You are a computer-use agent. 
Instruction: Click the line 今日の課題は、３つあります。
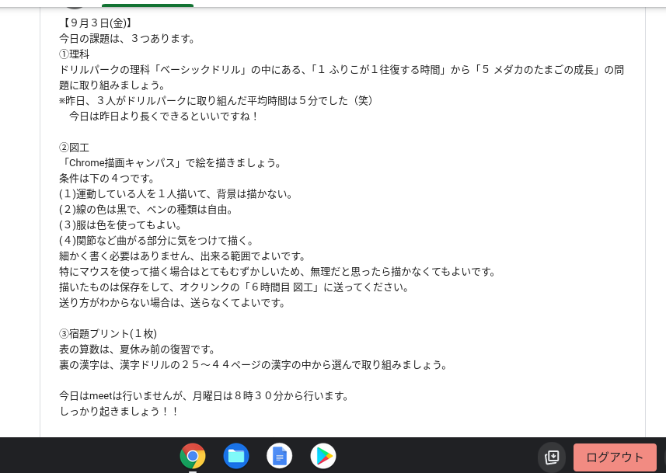pos(127,39)
